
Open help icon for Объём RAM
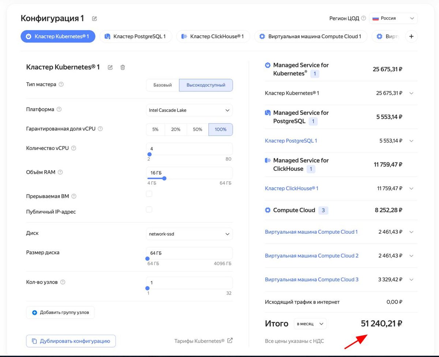click(60, 172)
